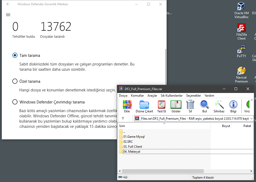Click the '13762' scanned files count
256x182 pixels.
[x=56, y=26]
